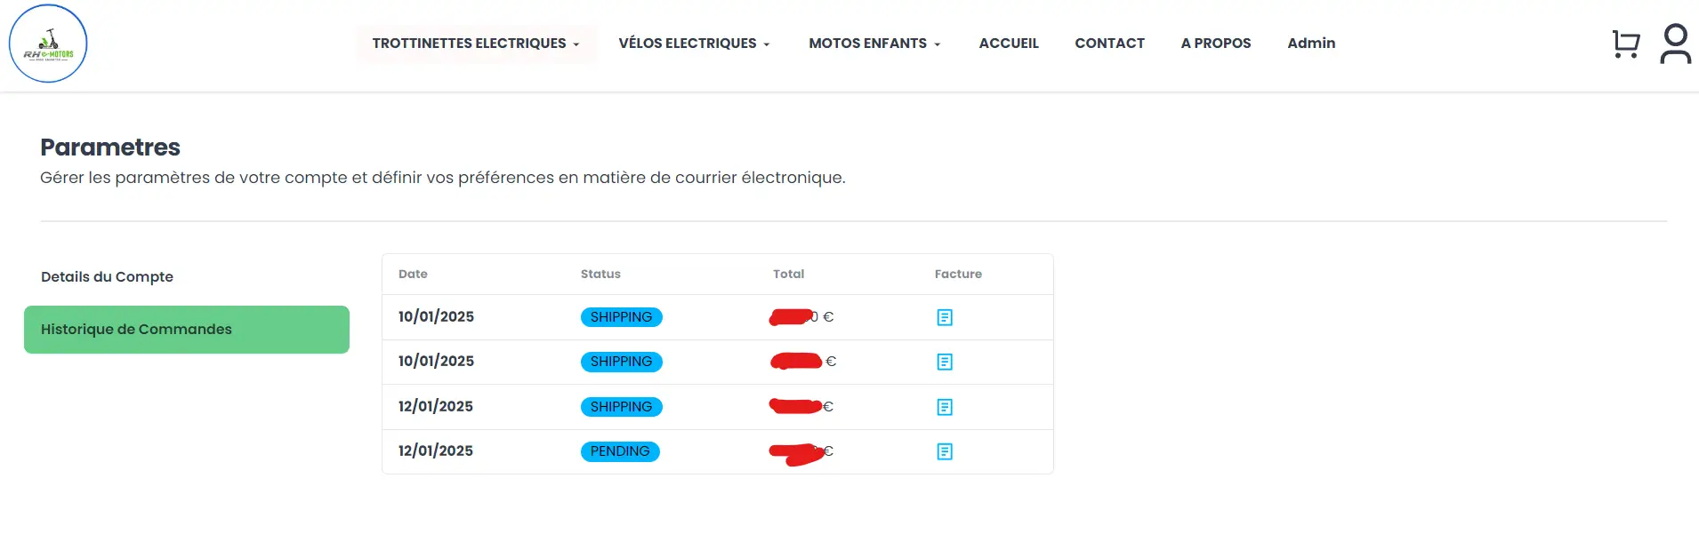
Task: Open the Admin link
Action: click(x=1311, y=44)
